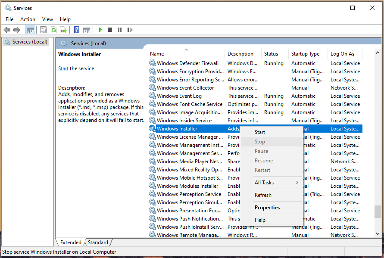Switch to the Standard tab
The height and width of the screenshot is (258, 384).
tap(98, 242)
